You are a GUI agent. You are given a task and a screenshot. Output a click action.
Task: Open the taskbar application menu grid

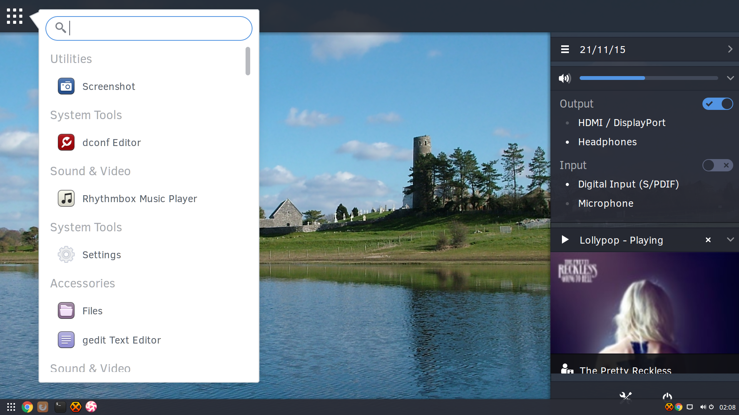tap(11, 407)
